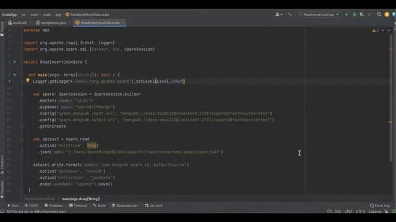The width and height of the screenshot is (396, 222).
Task: Collapse the val dataset fold marker
Action: pos(22,139)
